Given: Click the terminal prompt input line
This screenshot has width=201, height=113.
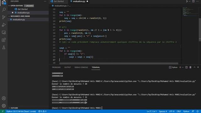Looking at the screenshot, I should point(77,108).
